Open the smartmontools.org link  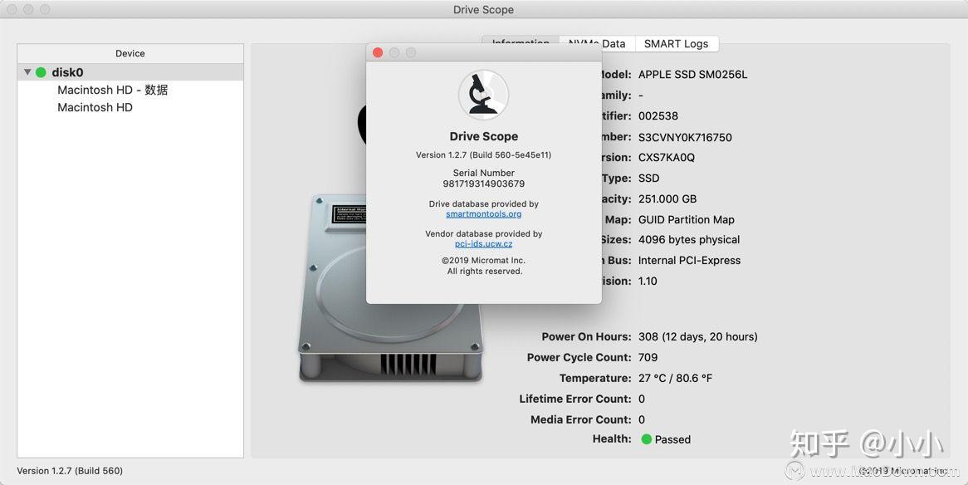[x=483, y=213]
